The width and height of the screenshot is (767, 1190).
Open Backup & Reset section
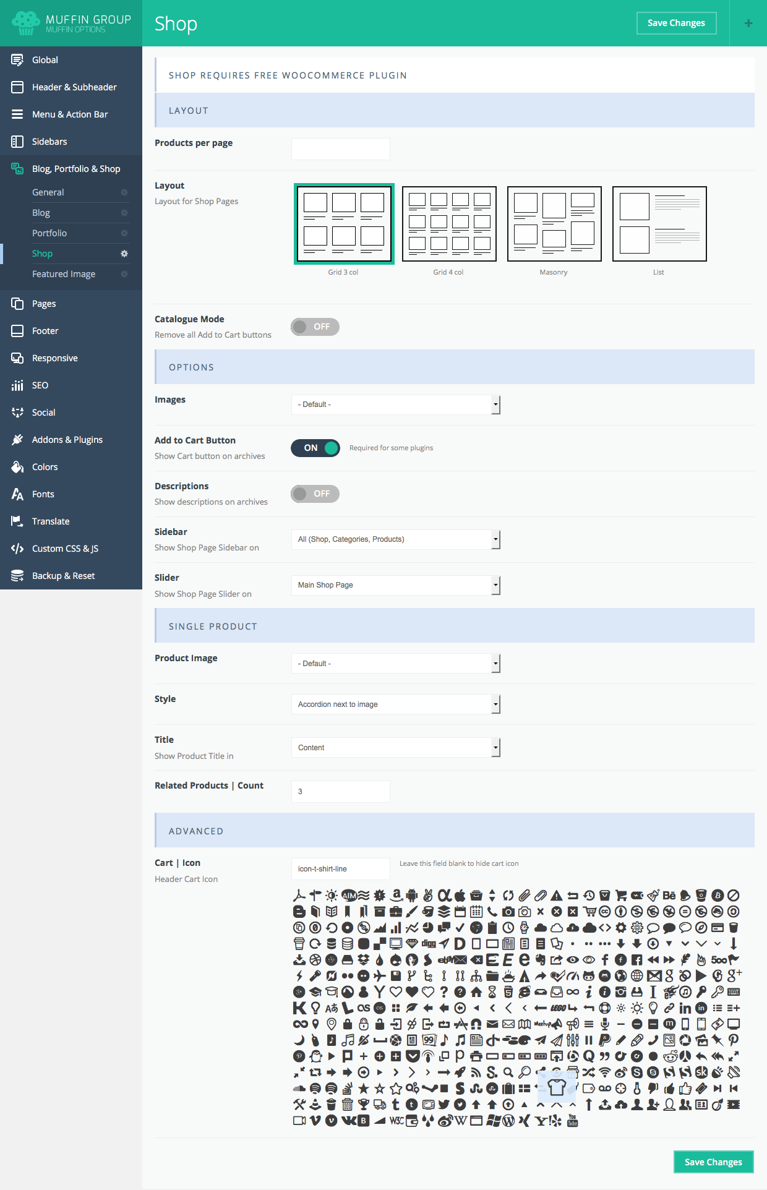(x=71, y=576)
